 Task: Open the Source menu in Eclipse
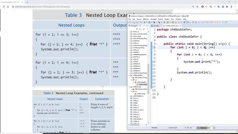pyautogui.click(x=139, y=19)
